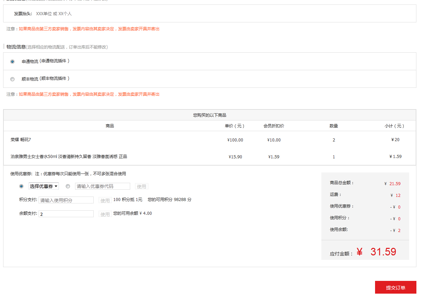Image resolution: width=425 pixels, height=295 pixels.
Task: Click the 顺丰物流 label text
Action: coord(30,79)
